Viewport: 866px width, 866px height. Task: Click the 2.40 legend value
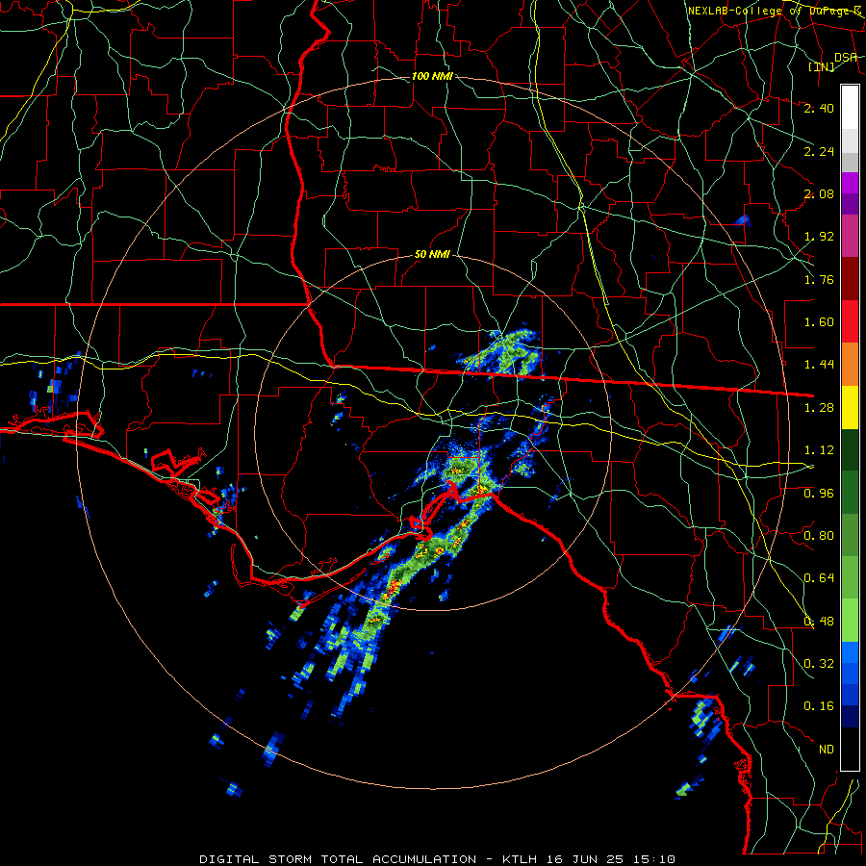(x=819, y=108)
